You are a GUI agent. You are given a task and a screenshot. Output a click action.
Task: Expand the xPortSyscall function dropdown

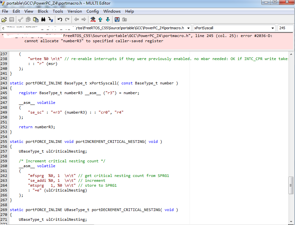click(273, 28)
